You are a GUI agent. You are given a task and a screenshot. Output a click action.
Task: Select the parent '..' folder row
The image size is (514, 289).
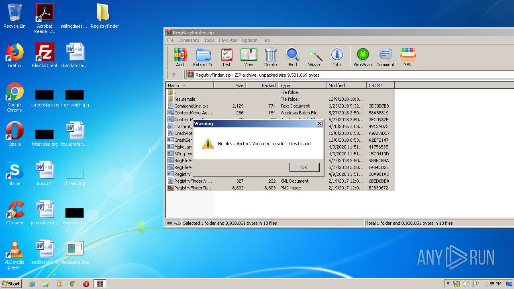coord(280,92)
